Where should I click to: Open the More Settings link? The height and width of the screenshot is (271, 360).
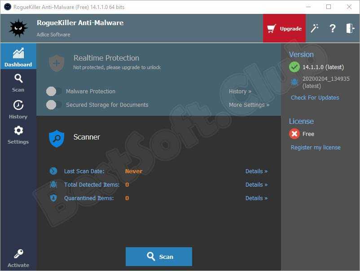[x=249, y=105]
